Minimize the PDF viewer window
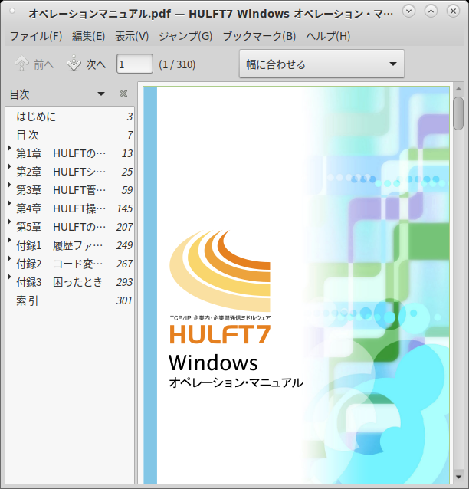Image resolution: width=469 pixels, height=489 pixels. [x=408, y=11]
